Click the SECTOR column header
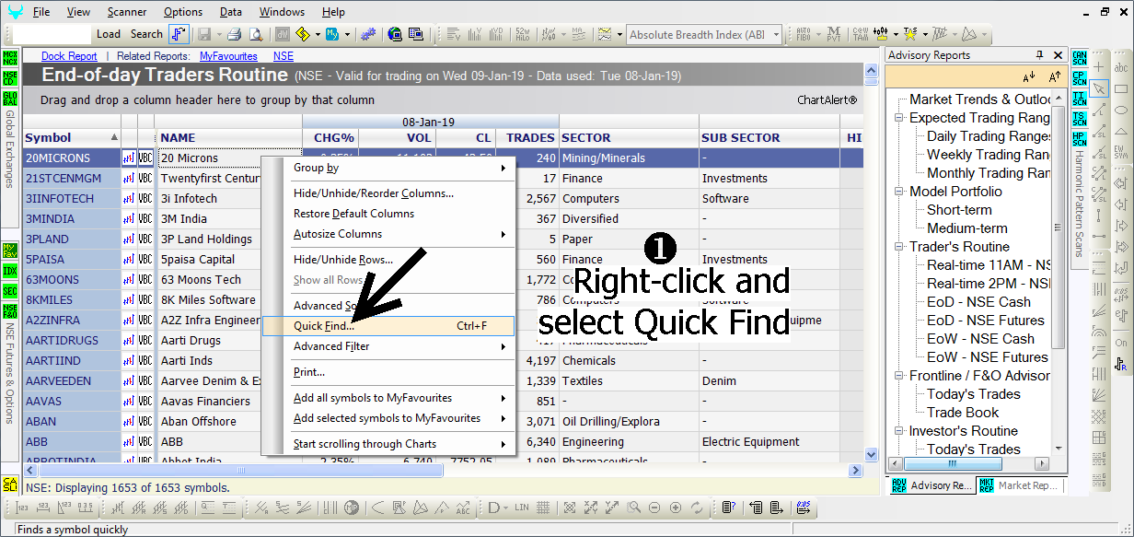1134x537 pixels. 629,138
